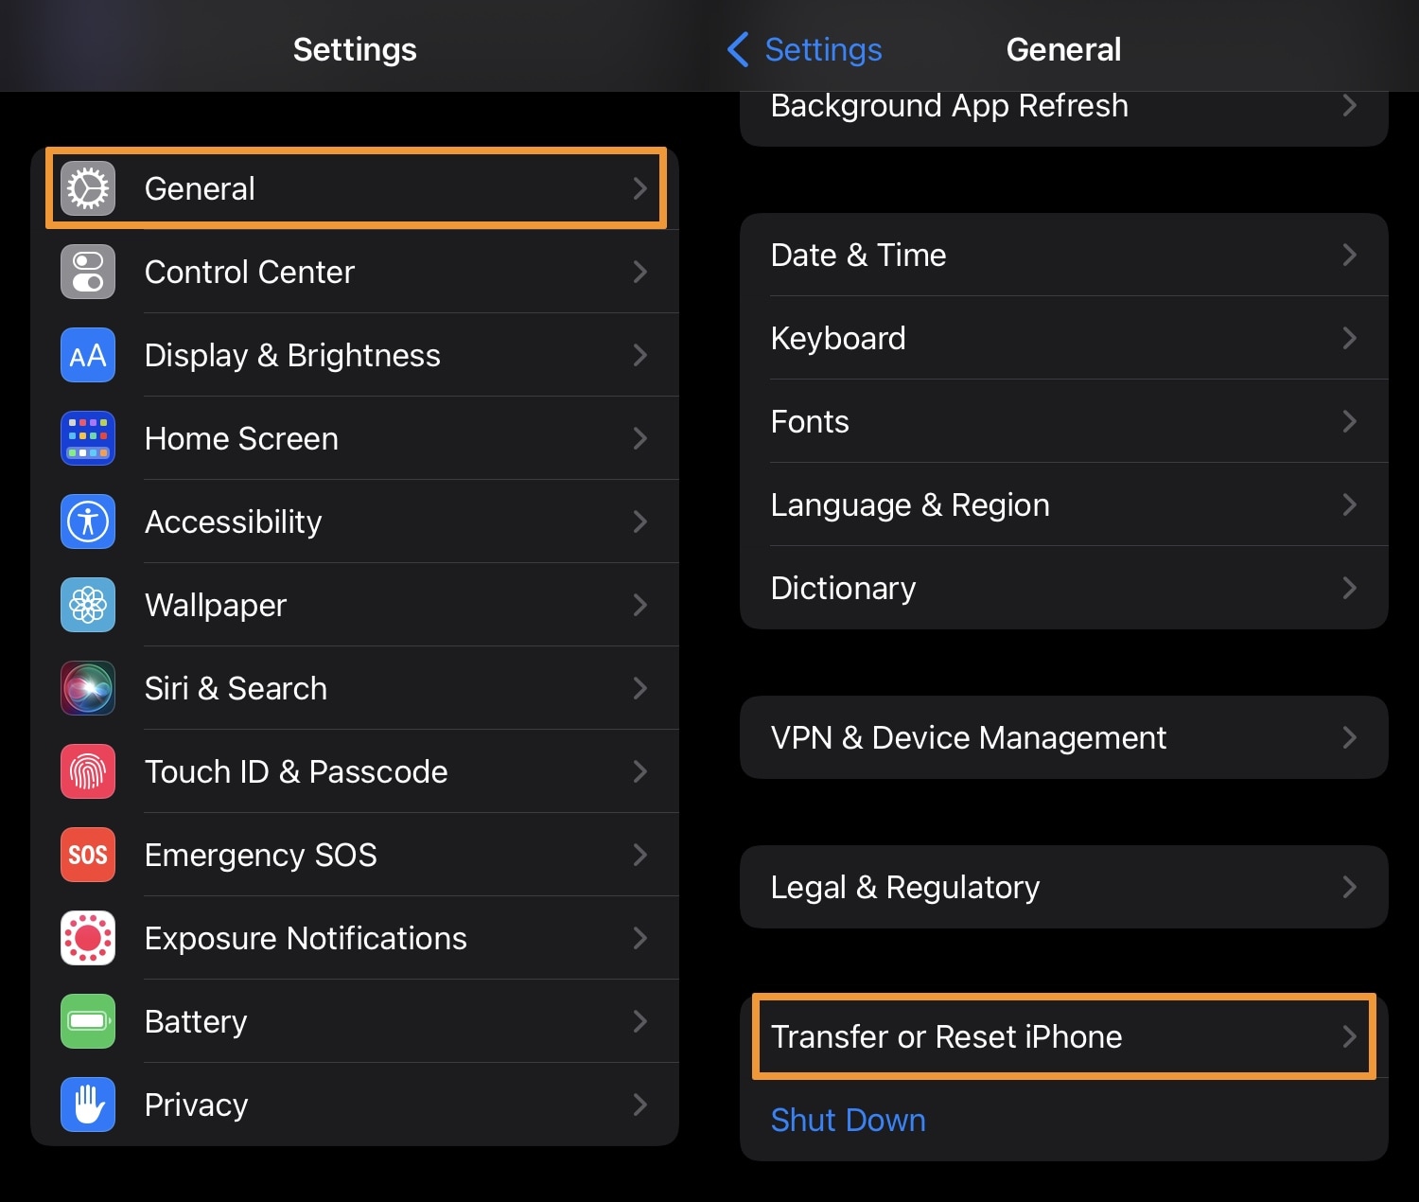Open Date & Time label
The image size is (1419, 1202).
tap(858, 255)
